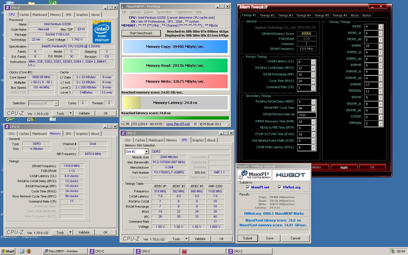Click Validate in the CPU-Z SPD window
The height and width of the screenshot is (255, 408).
point(200,239)
